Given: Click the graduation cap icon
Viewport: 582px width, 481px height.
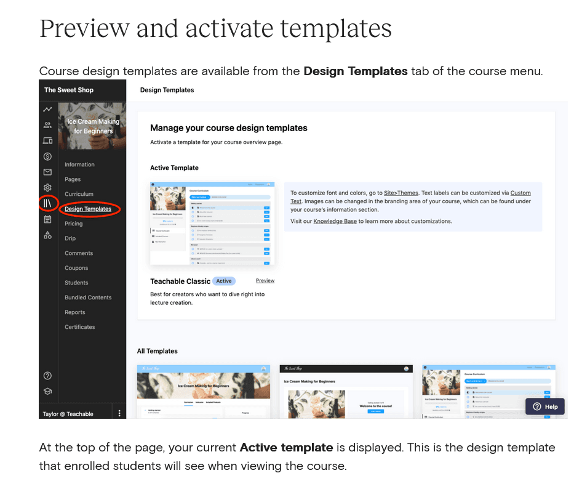Looking at the screenshot, I should pos(47,391).
